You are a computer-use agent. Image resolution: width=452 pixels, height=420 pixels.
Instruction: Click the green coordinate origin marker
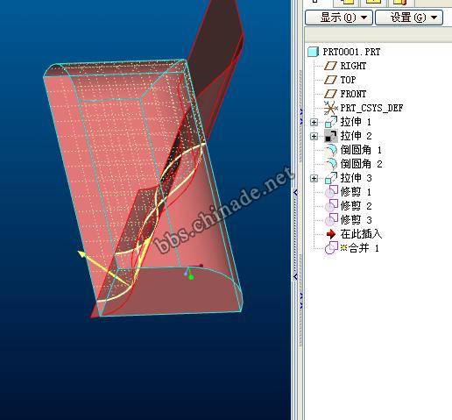coord(191,277)
